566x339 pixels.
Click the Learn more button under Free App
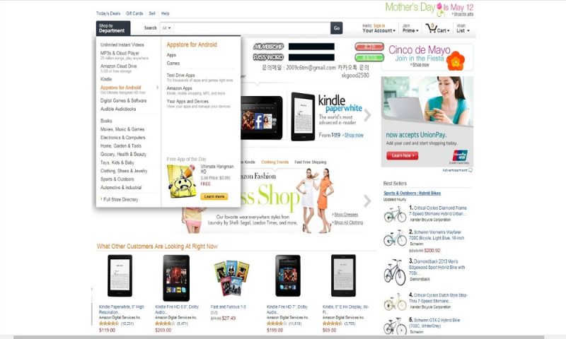214,197
